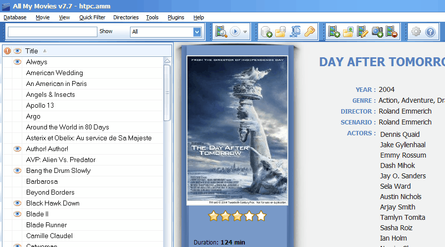Click actor Ian Holm
This screenshot has height=247, width=445.
394,238
